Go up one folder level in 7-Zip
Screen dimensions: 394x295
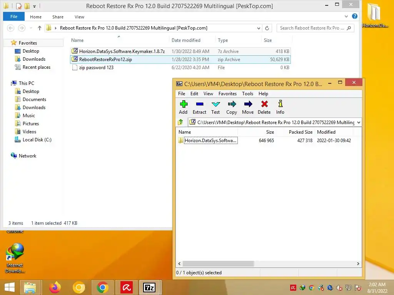point(180,122)
